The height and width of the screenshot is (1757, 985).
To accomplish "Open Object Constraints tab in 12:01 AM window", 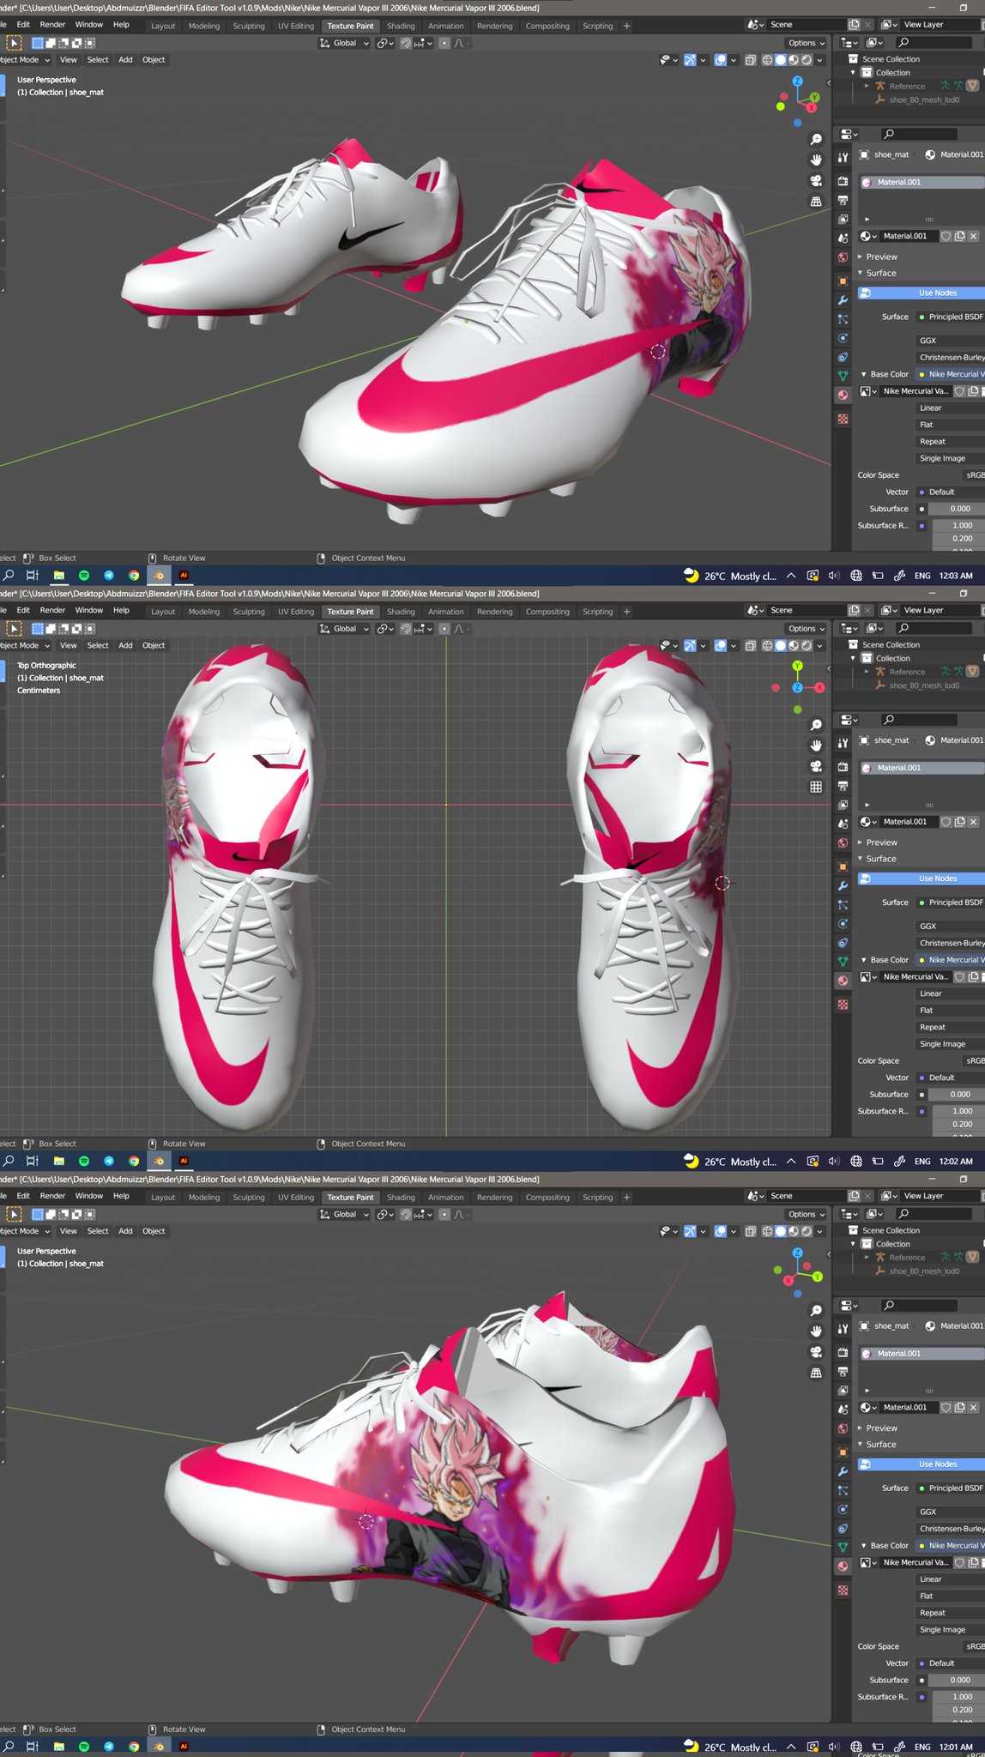I will tap(843, 1528).
